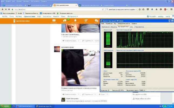Open the Options menu in Task Manager

109,24
